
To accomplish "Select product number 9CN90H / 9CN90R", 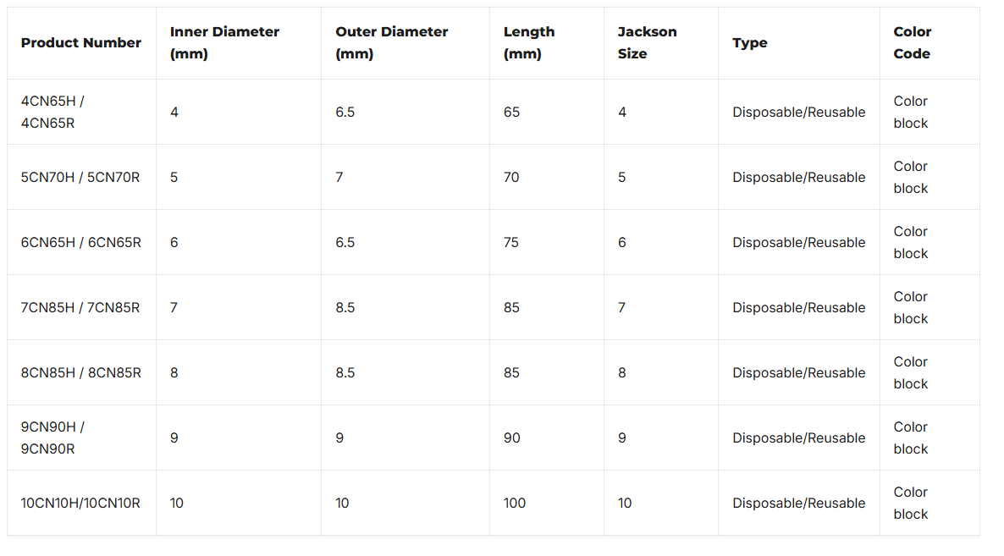I will (x=52, y=438).
